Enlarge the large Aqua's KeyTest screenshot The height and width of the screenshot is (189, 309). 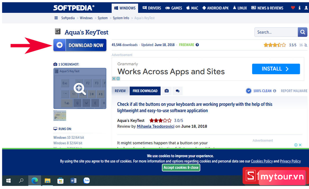[80, 88]
